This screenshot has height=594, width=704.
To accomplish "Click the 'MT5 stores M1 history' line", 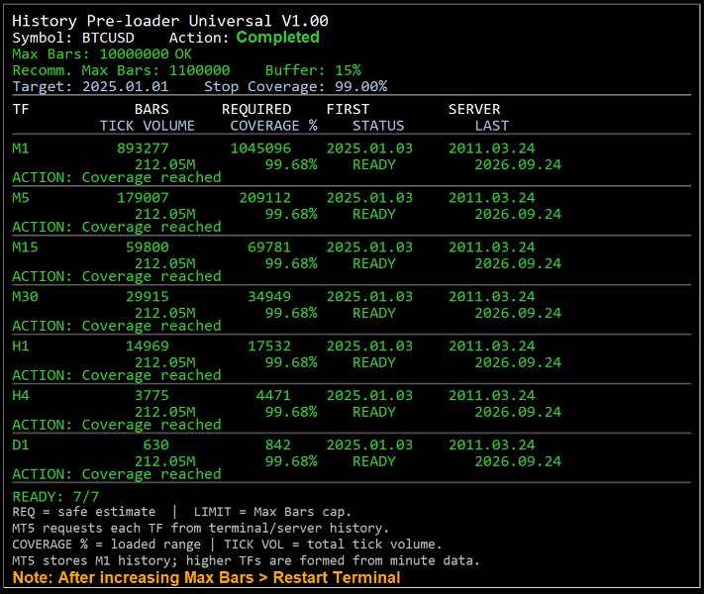I will pos(246,560).
